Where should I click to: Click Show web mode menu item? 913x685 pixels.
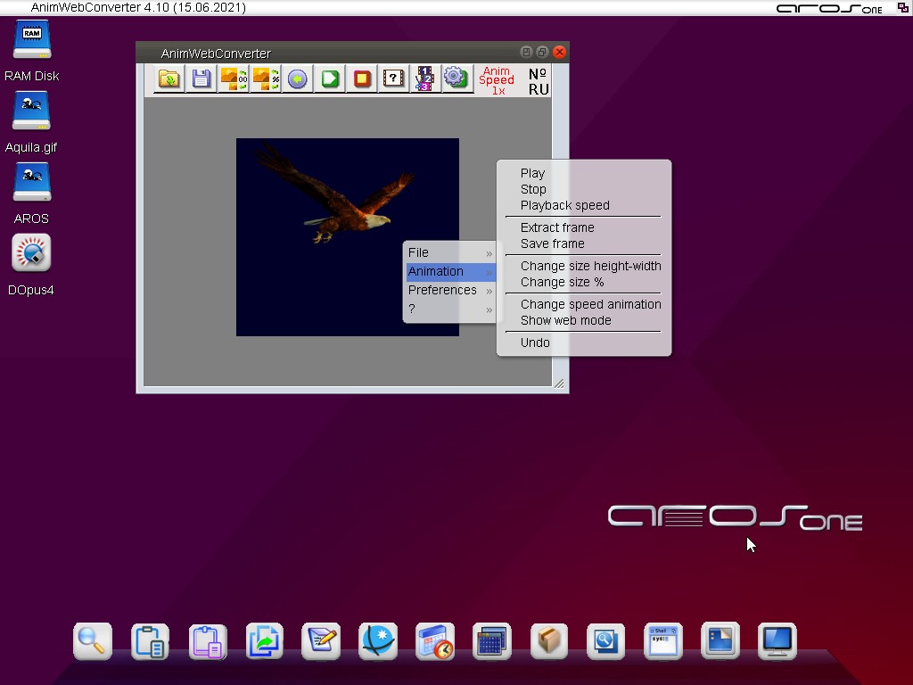[565, 320]
